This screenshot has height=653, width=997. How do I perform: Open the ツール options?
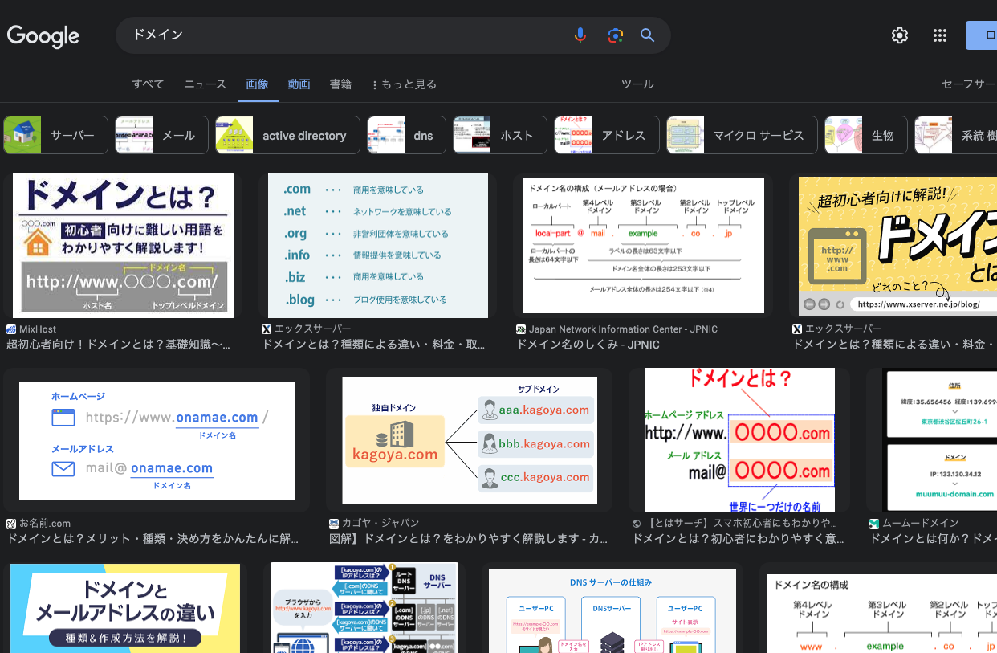pos(637,84)
